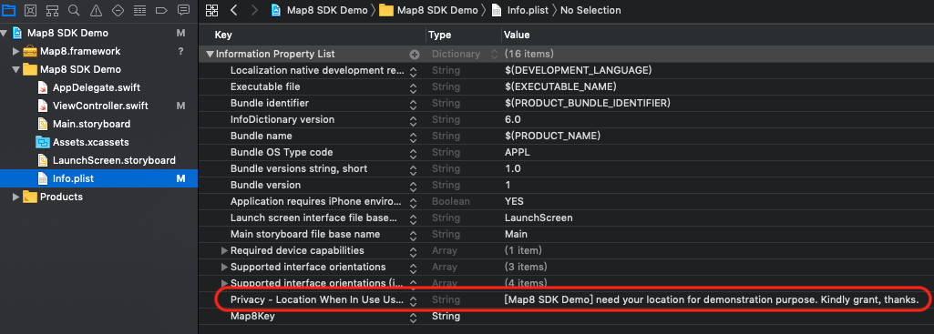Image resolution: width=934 pixels, height=334 pixels.
Task: Collapse the Map8 SDK Demo folder group
Action: 16,70
